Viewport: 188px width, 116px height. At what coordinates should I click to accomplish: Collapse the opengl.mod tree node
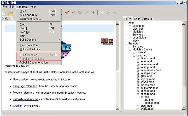click(x=138, y=94)
